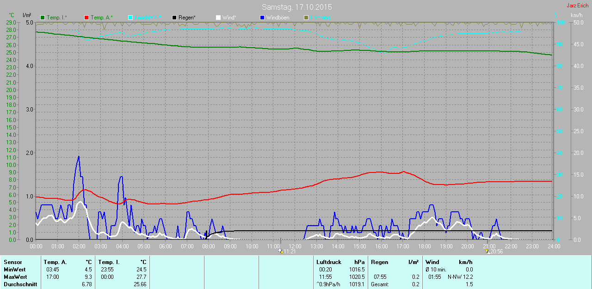The image size is (592, 289).
Task: Select the Wind column header in table
Action: pos(432,262)
